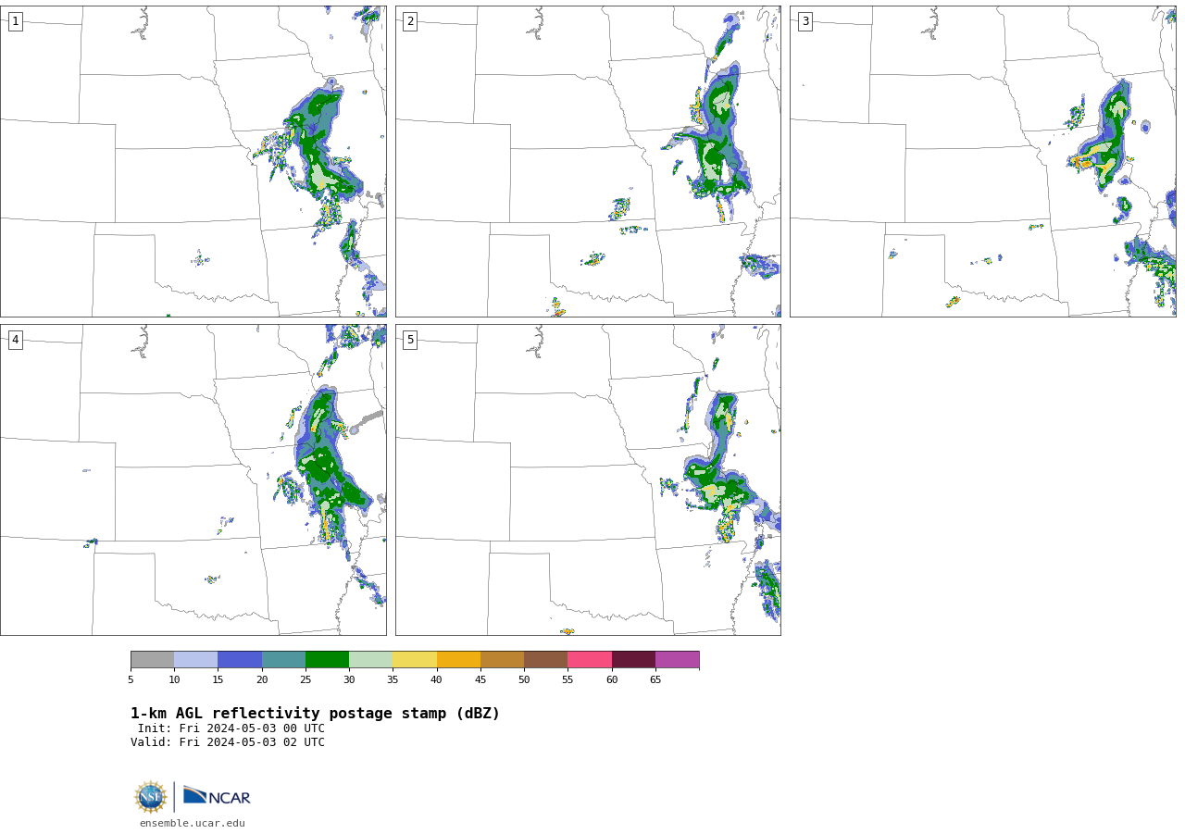Click the member number 2 label box
The image size is (1185, 834).
[410, 21]
